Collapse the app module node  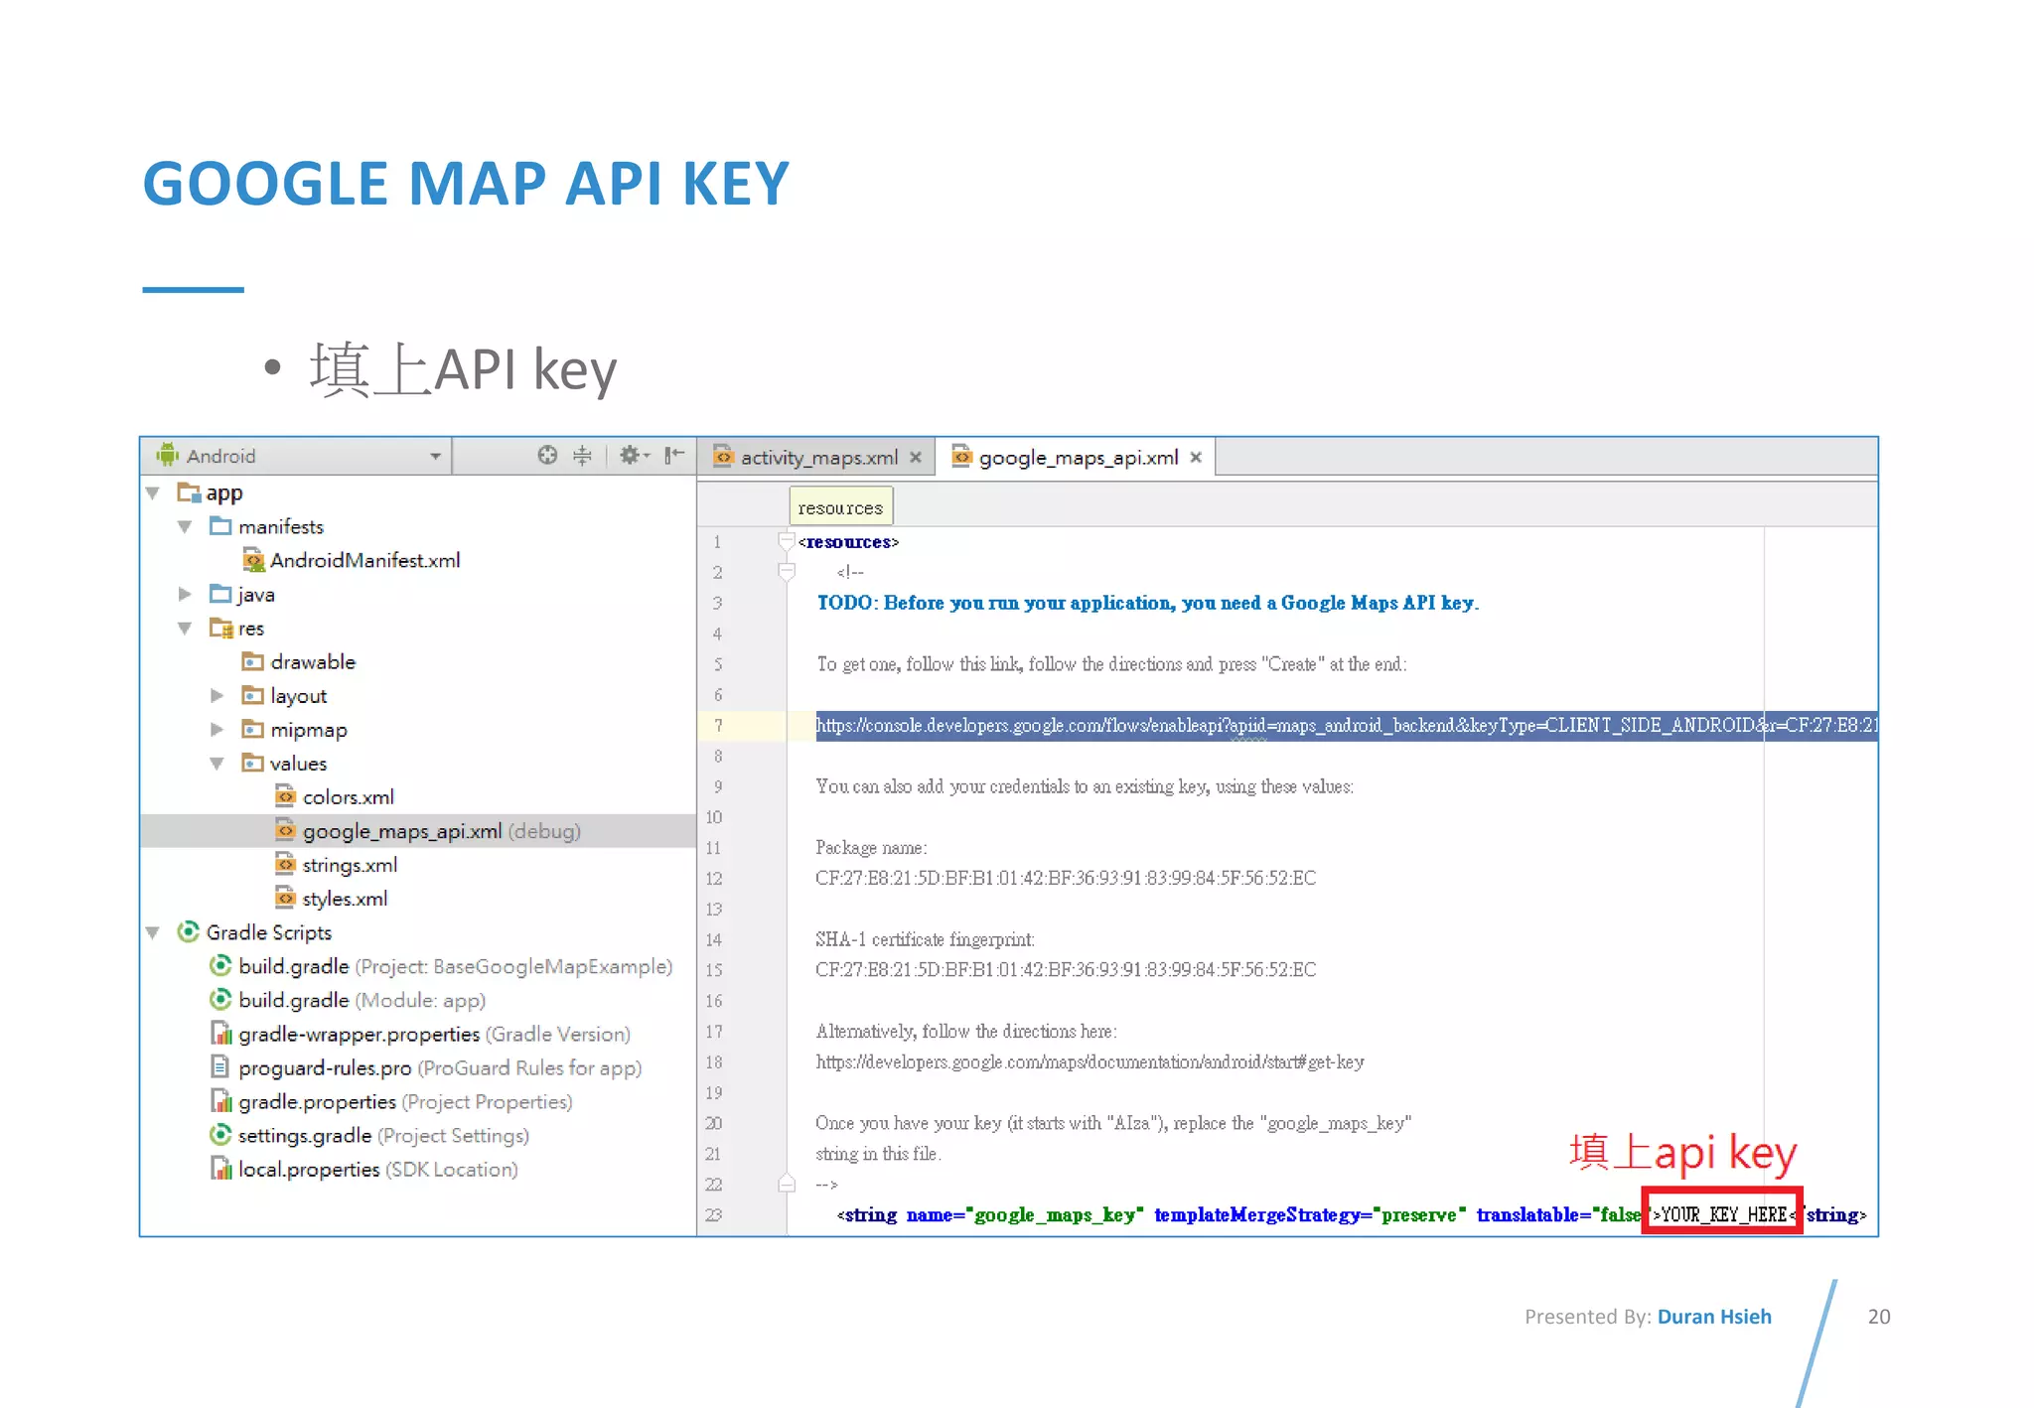coord(153,493)
